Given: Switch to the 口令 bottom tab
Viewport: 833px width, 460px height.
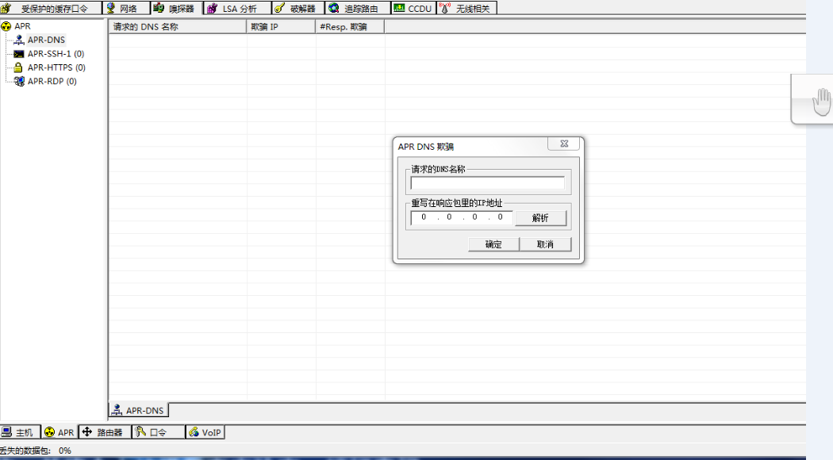Looking at the screenshot, I should (158, 432).
